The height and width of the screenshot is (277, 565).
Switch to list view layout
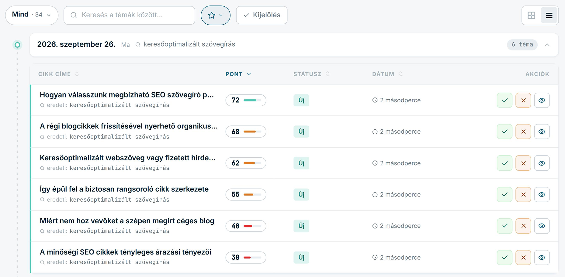coord(549,15)
